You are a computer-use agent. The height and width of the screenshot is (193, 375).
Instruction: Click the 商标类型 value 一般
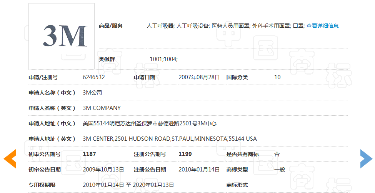[280, 170]
